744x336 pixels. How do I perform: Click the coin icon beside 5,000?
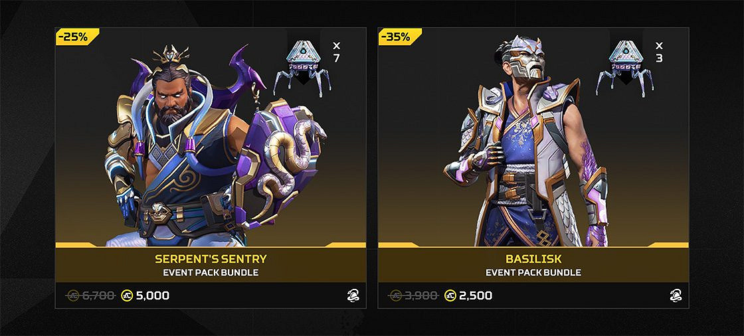(x=127, y=295)
